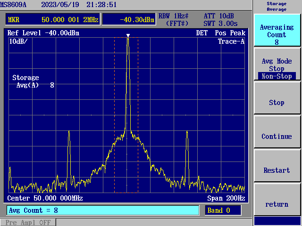Image resolution: width=302 pixels, height=226 pixels.
Task: Click the Restart softkey
Action: click(x=277, y=166)
